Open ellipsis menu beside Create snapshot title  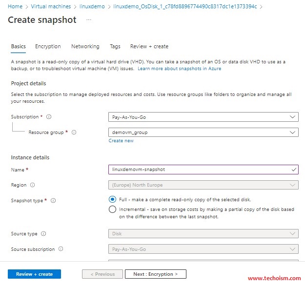click(x=88, y=20)
